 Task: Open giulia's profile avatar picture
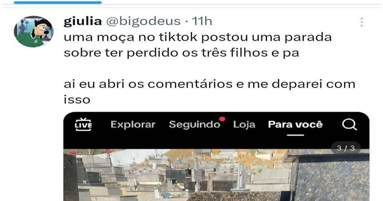(34, 32)
